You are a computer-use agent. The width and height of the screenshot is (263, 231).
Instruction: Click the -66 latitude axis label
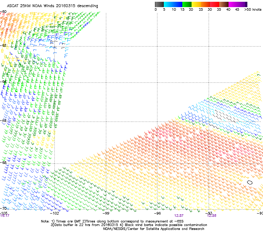(x=3, y=120)
